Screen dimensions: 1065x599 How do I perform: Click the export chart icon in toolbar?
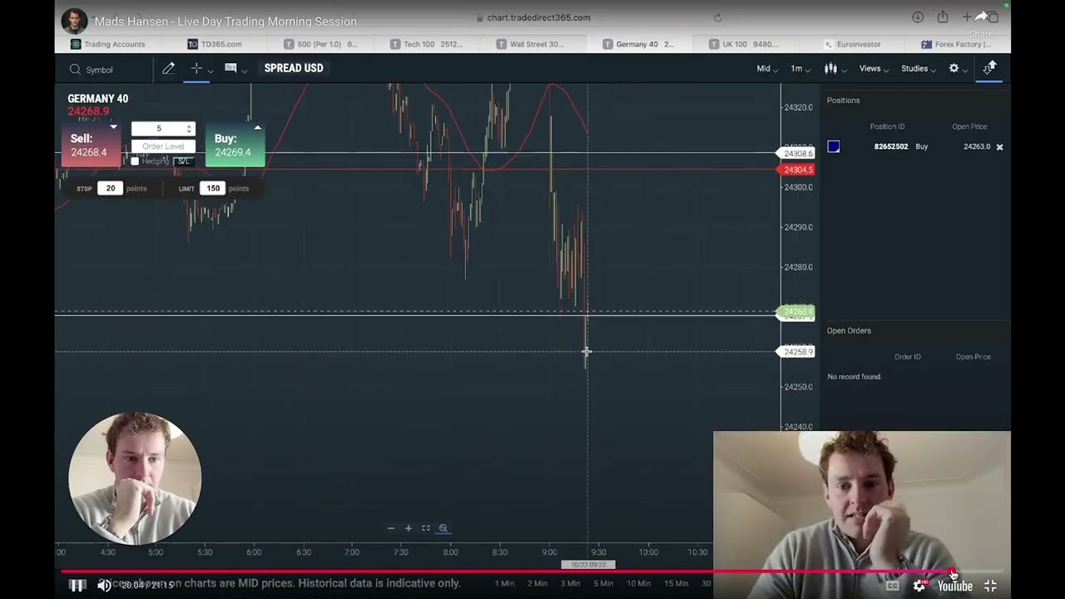(989, 68)
